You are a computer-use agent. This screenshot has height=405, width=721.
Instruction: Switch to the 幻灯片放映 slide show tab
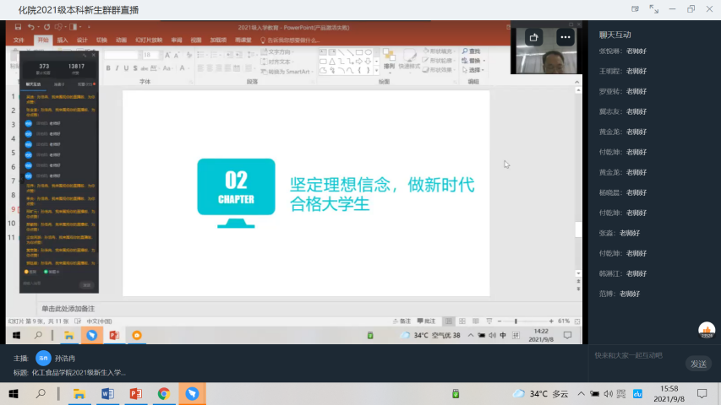coord(149,40)
